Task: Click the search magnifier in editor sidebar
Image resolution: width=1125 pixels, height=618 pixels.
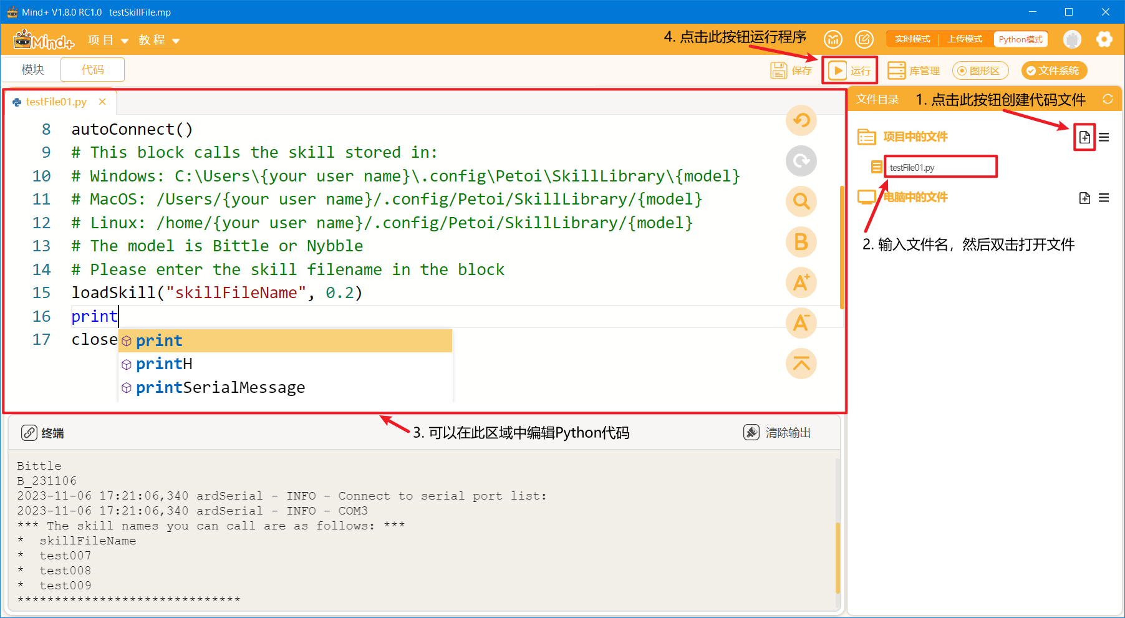Action: point(801,201)
